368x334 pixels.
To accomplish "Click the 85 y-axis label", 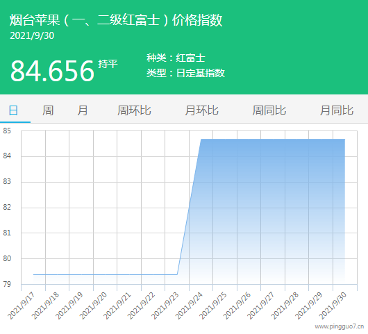I will click(7, 131).
